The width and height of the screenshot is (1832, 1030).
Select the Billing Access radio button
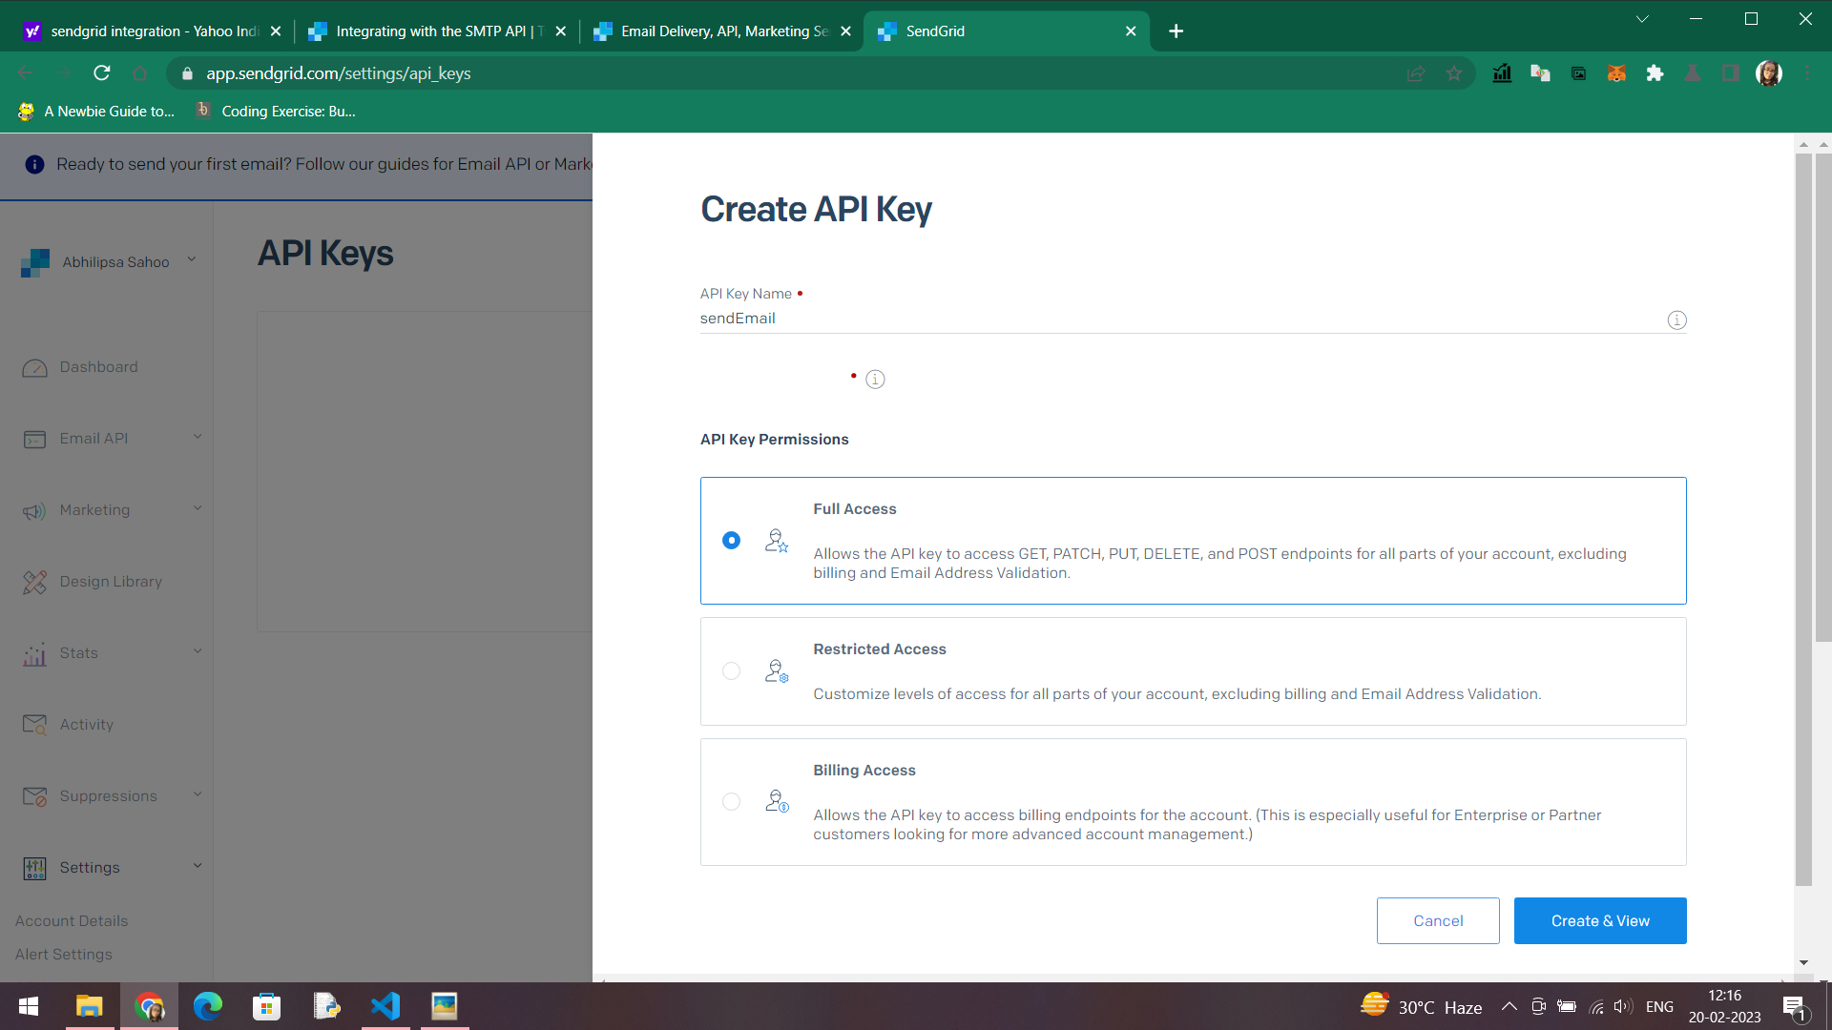(x=731, y=802)
